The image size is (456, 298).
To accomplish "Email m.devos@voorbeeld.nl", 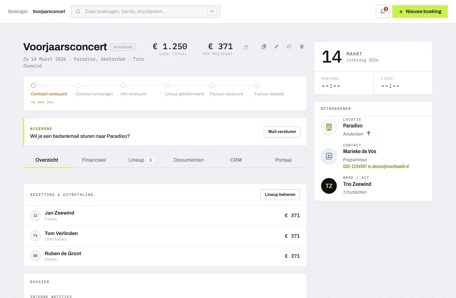I will [389, 167].
